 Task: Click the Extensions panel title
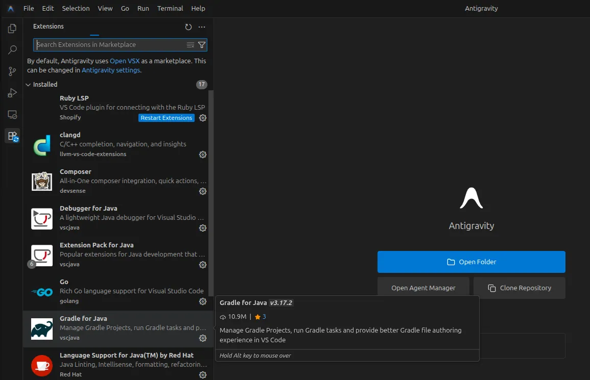click(48, 27)
